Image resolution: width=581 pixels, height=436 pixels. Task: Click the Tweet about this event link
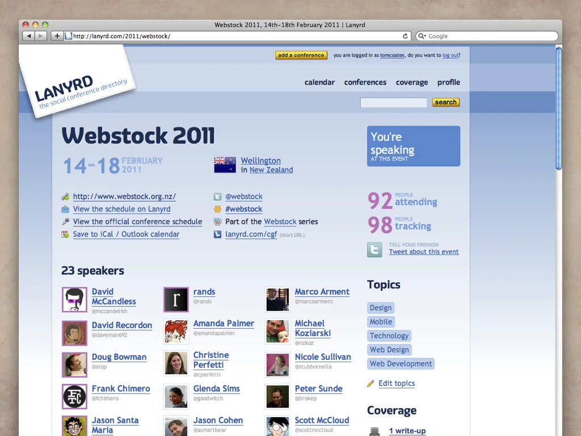(423, 251)
